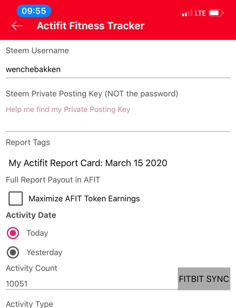Tap the Yesterday label text
The height and width of the screenshot is (308, 236).
click(x=44, y=252)
